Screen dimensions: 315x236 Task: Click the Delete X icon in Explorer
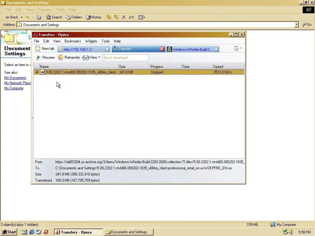[124, 17]
